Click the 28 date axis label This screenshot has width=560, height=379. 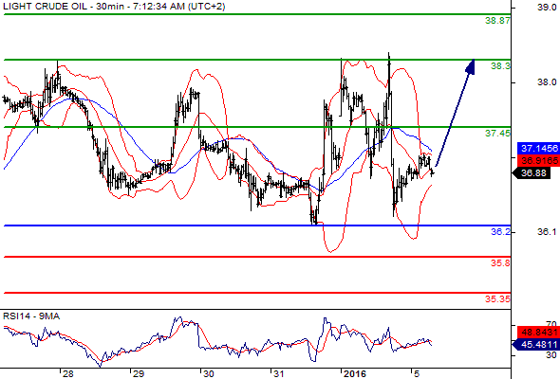pyautogui.click(x=67, y=374)
